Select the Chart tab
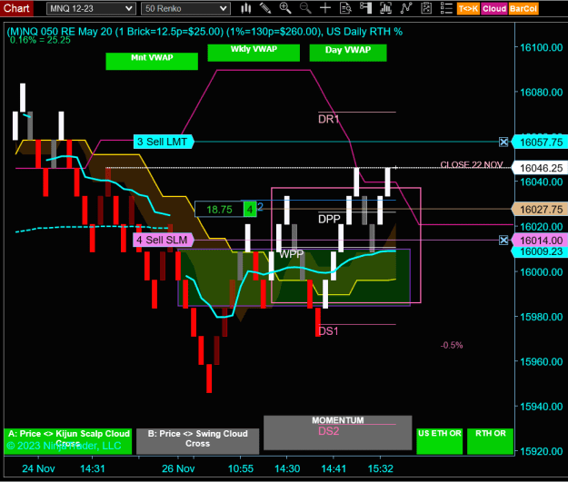The height and width of the screenshot is (482, 568). tap(16, 8)
